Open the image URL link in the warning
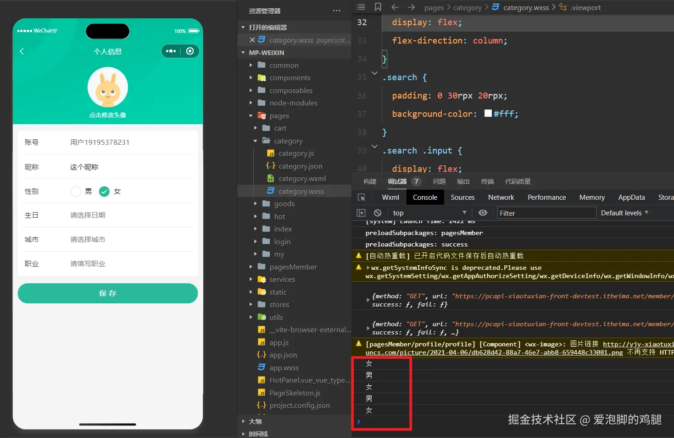Viewport: 674px width, 438px height. coord(494,352)
